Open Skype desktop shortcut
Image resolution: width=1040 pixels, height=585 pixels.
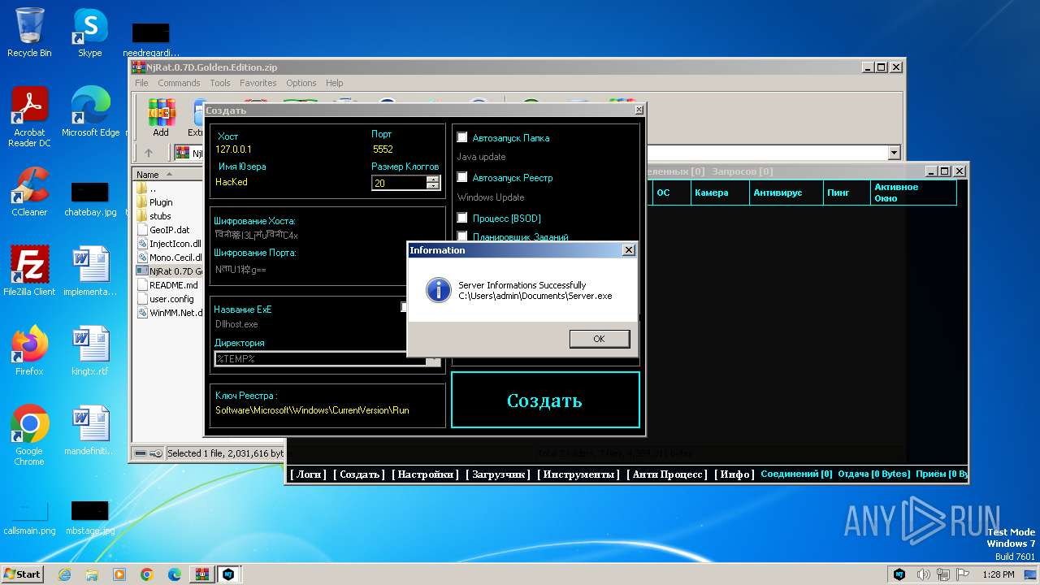[89, 32]
